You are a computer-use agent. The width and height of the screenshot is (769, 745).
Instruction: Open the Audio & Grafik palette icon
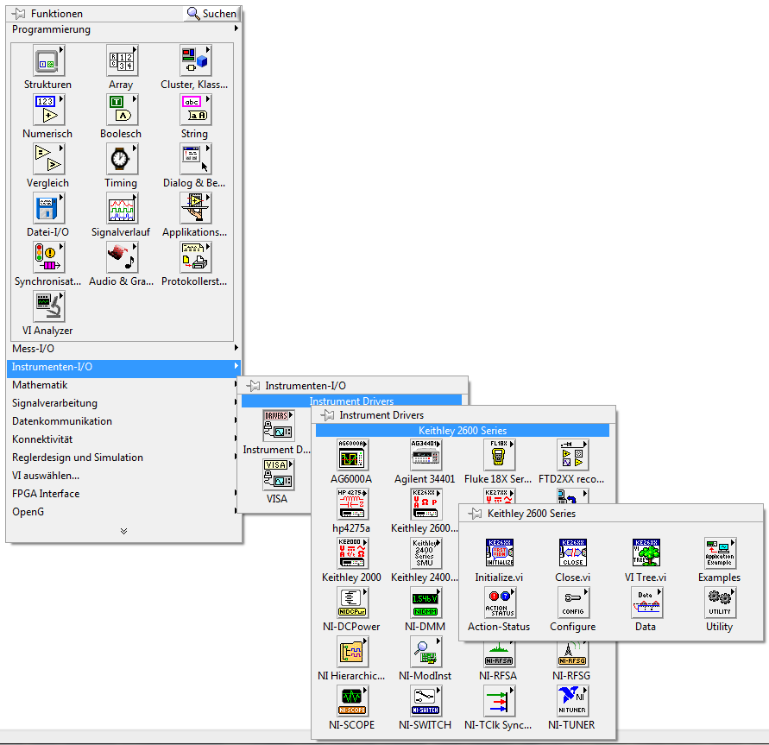[122, 257]
